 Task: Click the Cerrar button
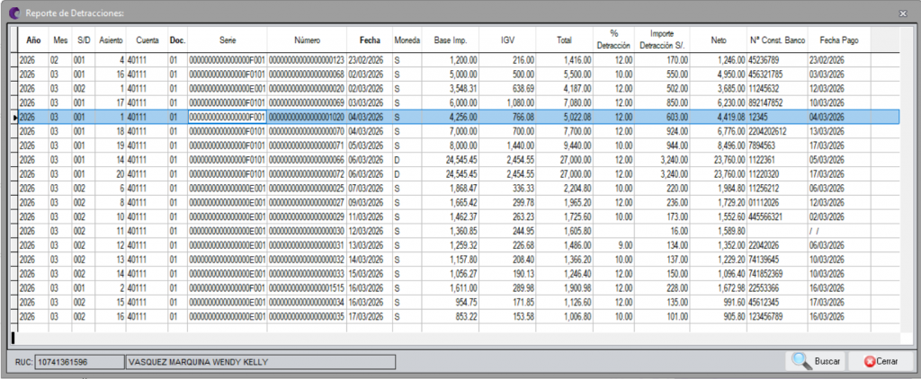(881, 361)
